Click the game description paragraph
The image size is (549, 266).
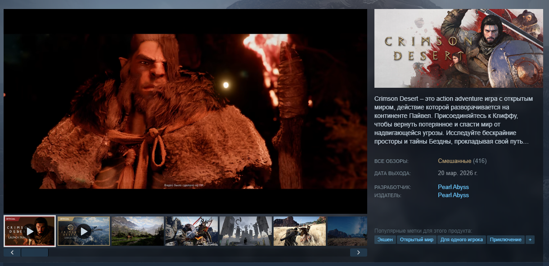pos(454,120)
